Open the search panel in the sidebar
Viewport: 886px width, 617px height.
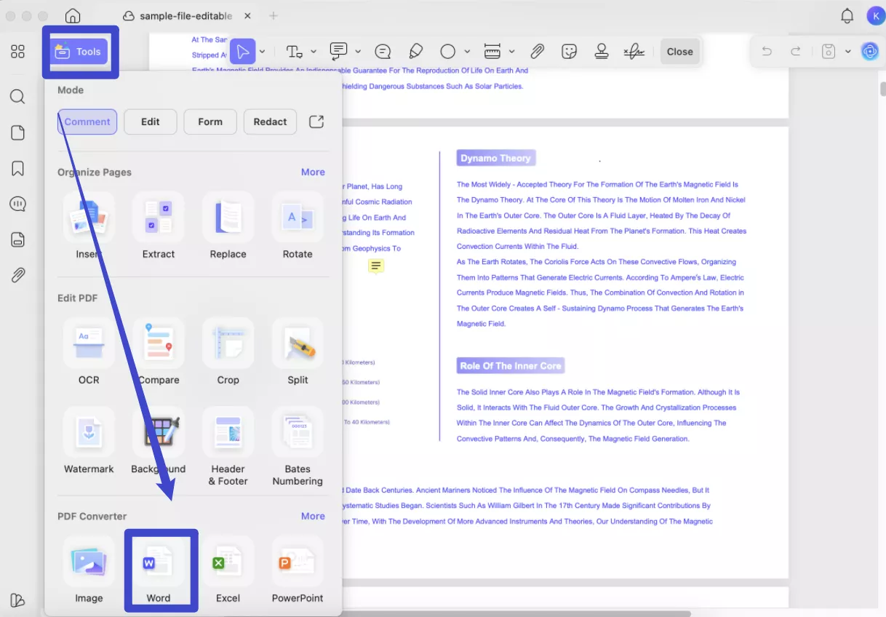(17, 97)
